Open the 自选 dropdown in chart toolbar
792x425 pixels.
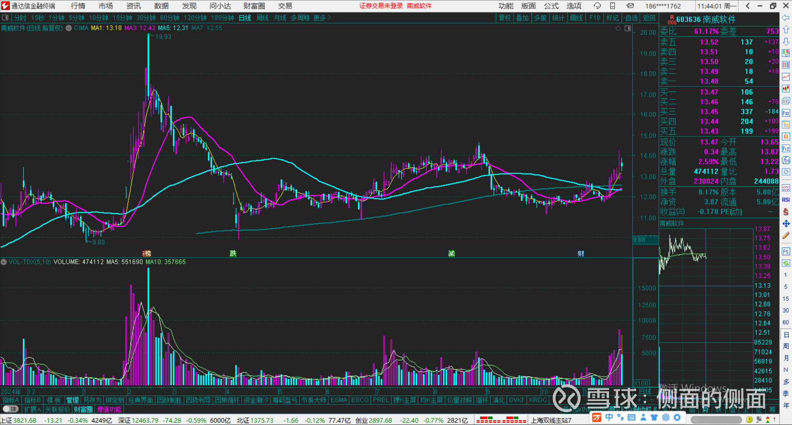click(631, 18)
